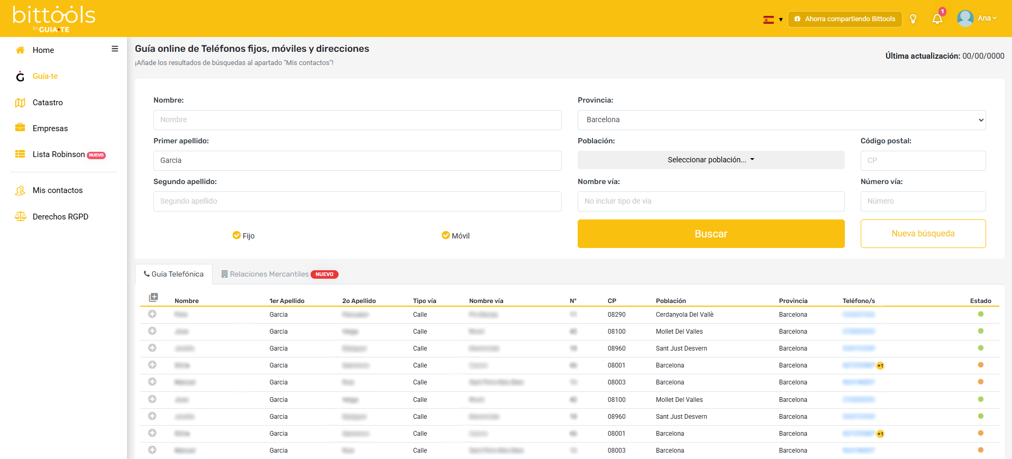Open Lista Robinson in the sidebar
This screenshot has width=1012, height=459.
[59, 154]
